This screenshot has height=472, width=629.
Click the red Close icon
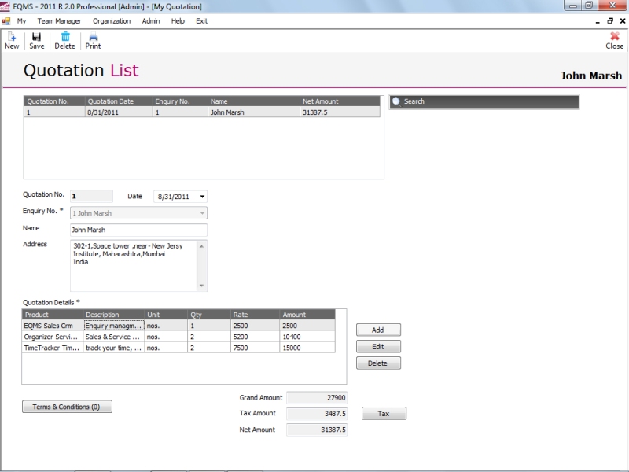614,37
